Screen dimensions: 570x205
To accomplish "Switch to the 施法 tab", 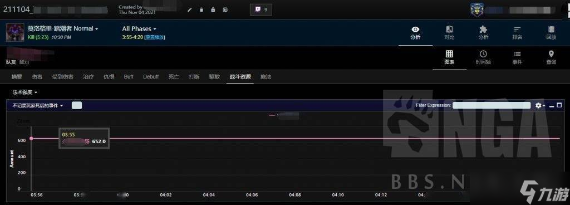I will coord(266,77).
